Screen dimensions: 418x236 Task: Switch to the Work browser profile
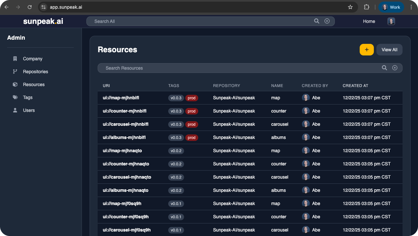pos(391,7)
